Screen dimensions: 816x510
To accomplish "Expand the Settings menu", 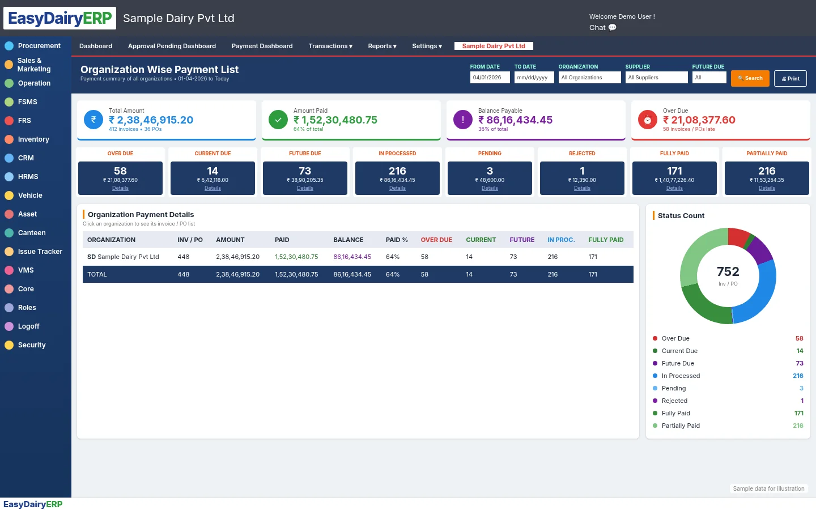I will point(427,46).
